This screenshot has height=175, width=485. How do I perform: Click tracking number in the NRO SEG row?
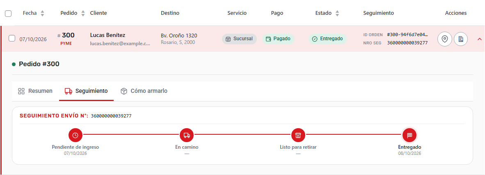[407, 43]
